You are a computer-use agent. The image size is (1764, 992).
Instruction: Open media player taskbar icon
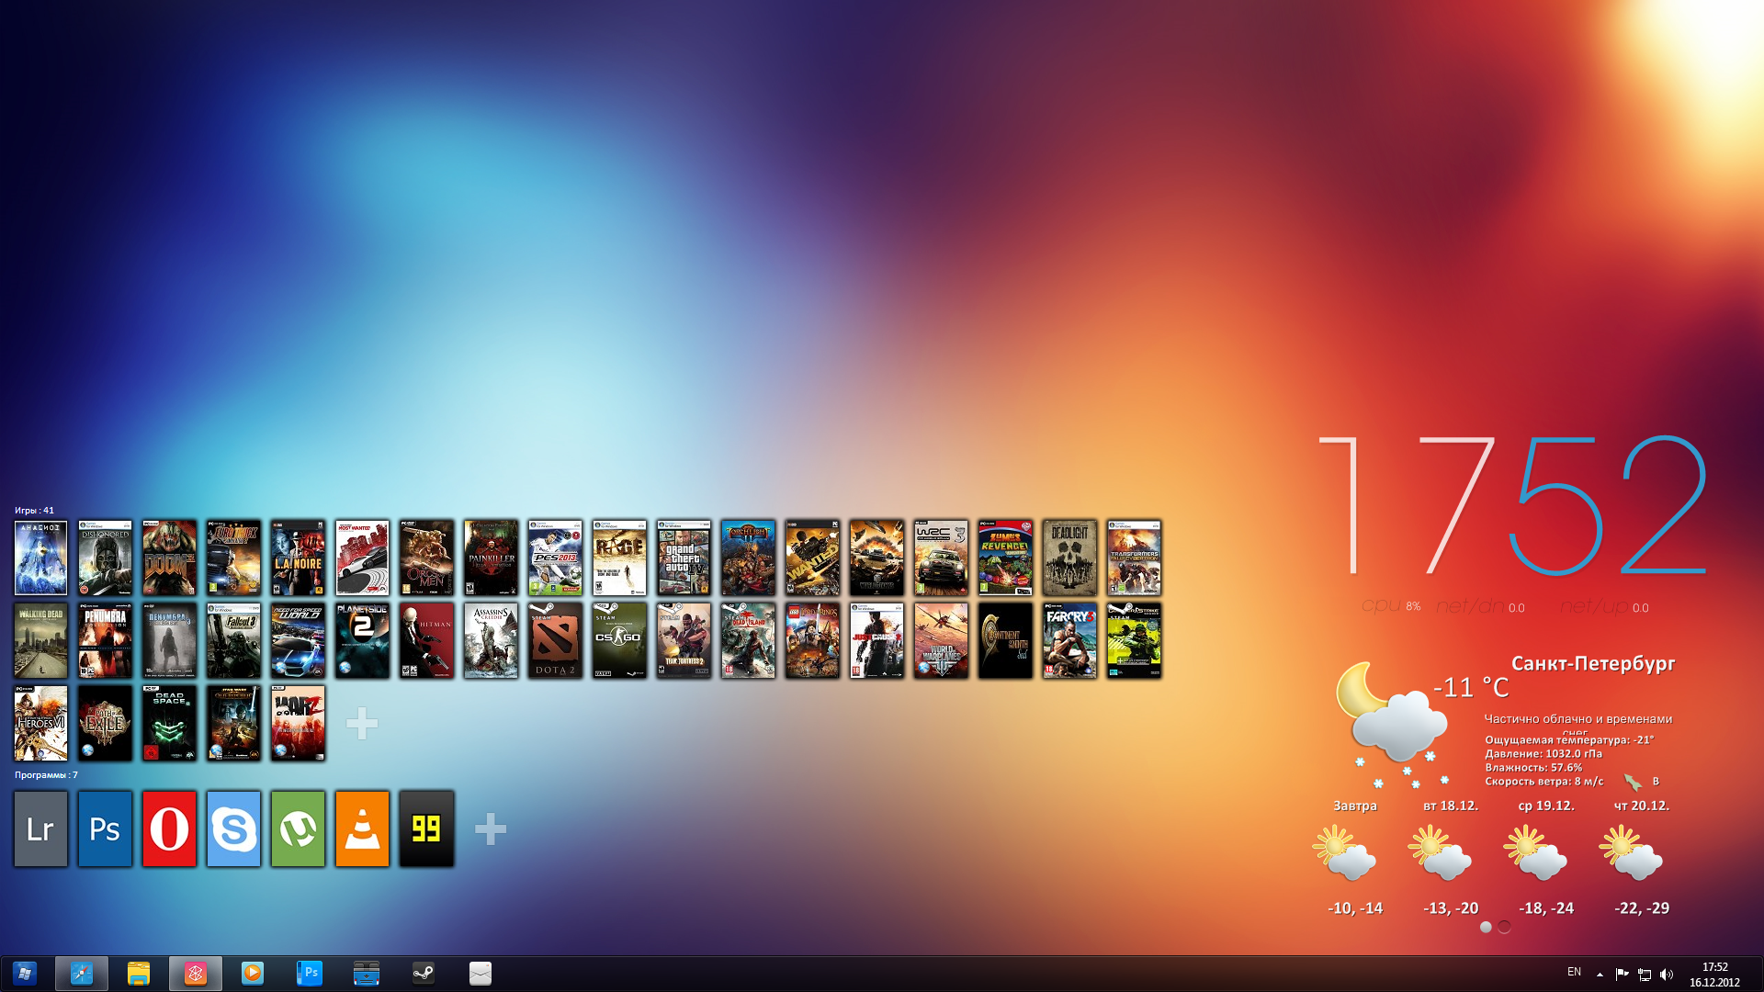click(x=253, y=973)
